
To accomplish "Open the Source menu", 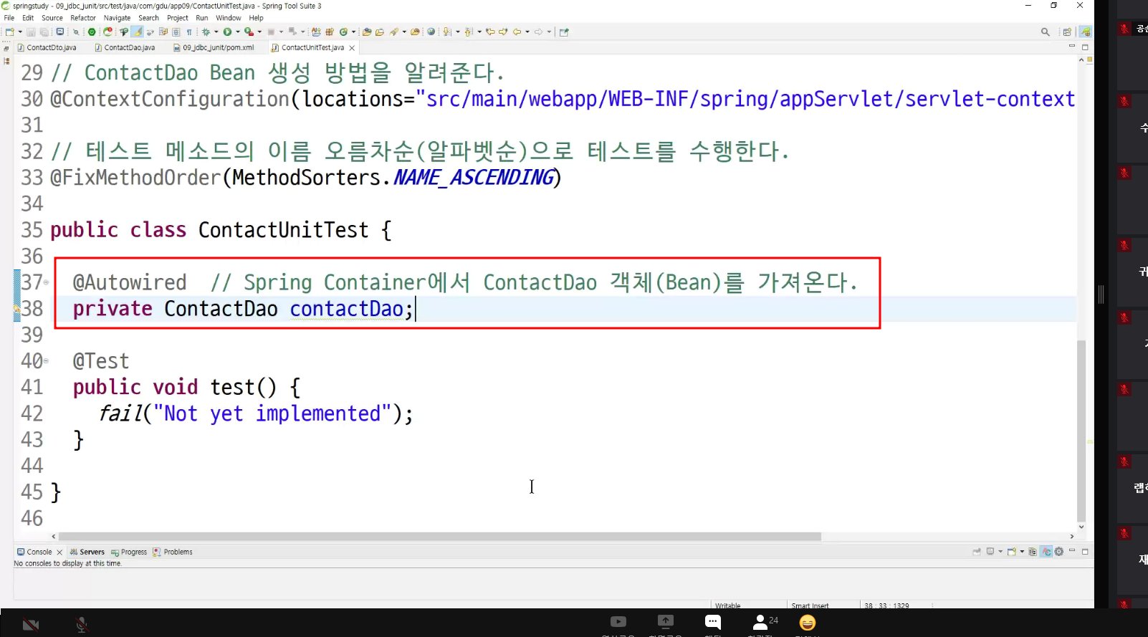I will [52, 18].
